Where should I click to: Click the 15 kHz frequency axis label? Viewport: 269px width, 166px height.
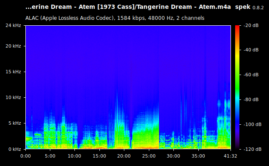13,72
